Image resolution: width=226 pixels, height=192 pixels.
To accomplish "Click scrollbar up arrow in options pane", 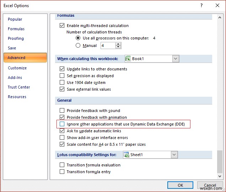I will click(219, 17).
